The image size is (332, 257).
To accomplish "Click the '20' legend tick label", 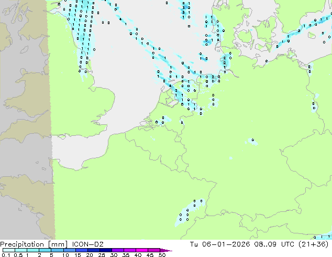I will coord(90,255).
